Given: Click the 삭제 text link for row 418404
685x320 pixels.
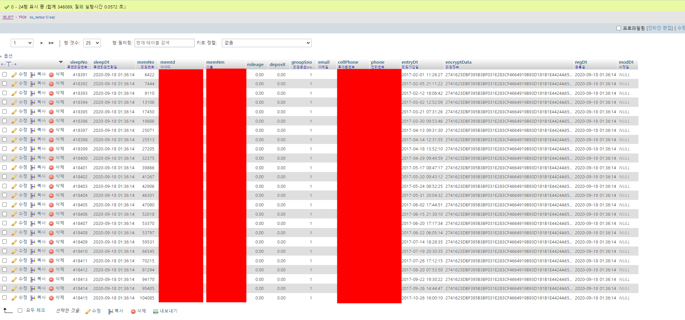Looking at the screenshot, I should [x=60, y=195].
